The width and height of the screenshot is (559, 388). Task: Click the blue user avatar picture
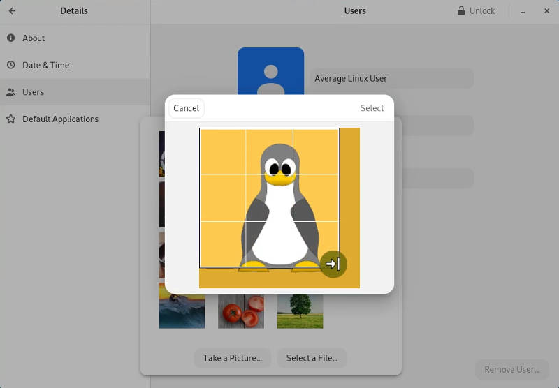[270, 71]
